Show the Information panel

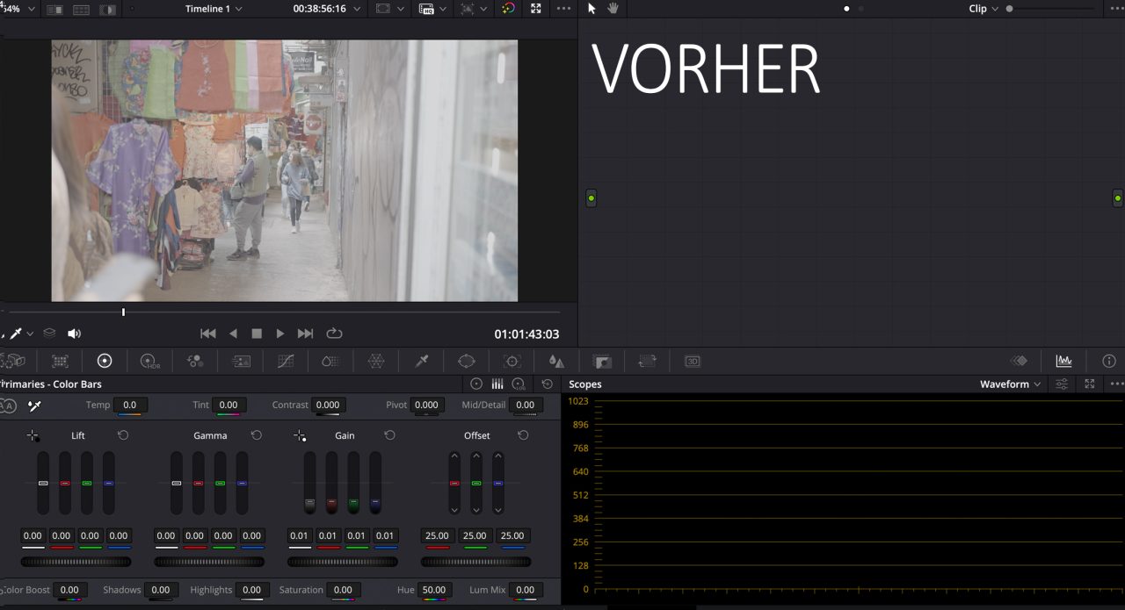1109,361
